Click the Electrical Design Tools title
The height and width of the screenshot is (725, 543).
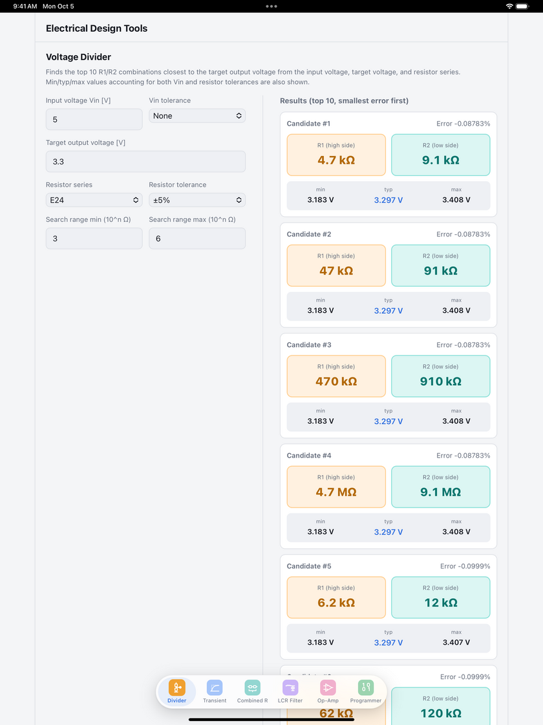pos(96,28)
